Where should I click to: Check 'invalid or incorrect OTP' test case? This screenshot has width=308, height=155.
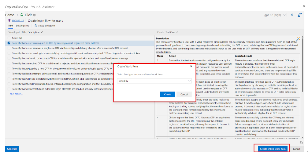[9, 58]
